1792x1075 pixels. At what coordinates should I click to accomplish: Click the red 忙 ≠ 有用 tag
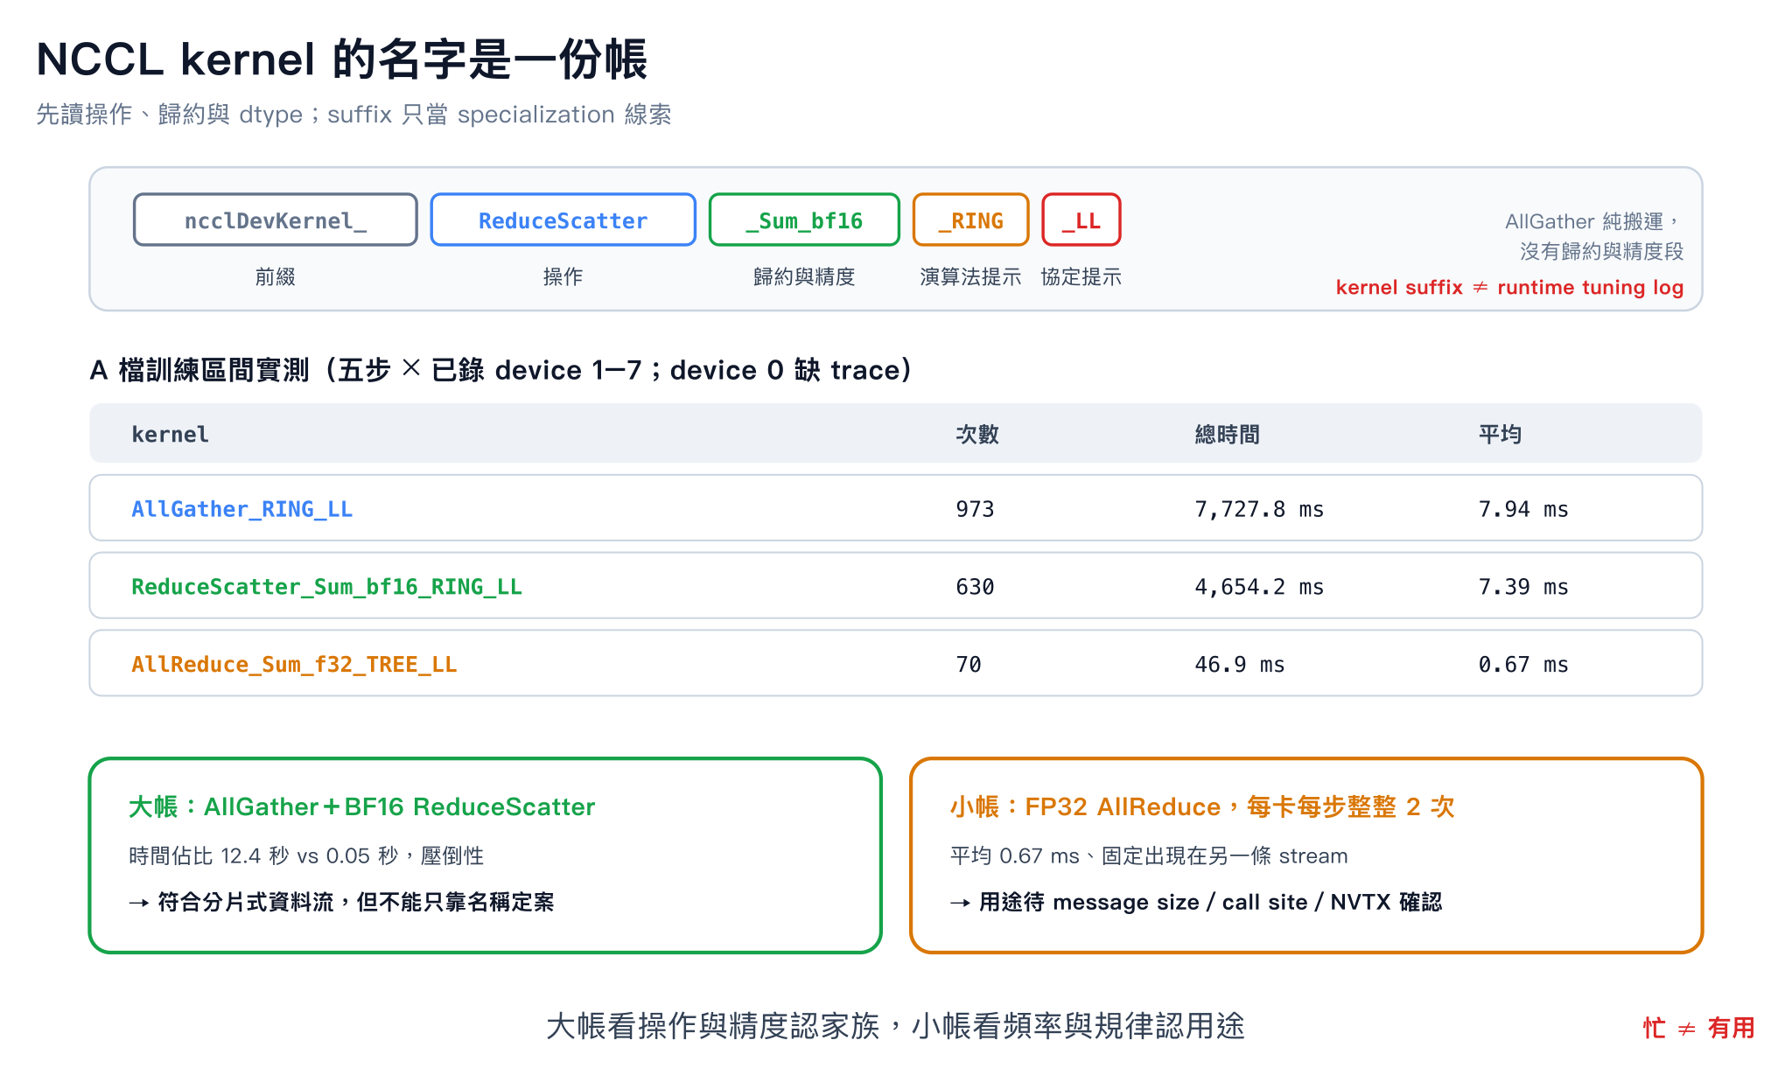tap(1698, 1028)
